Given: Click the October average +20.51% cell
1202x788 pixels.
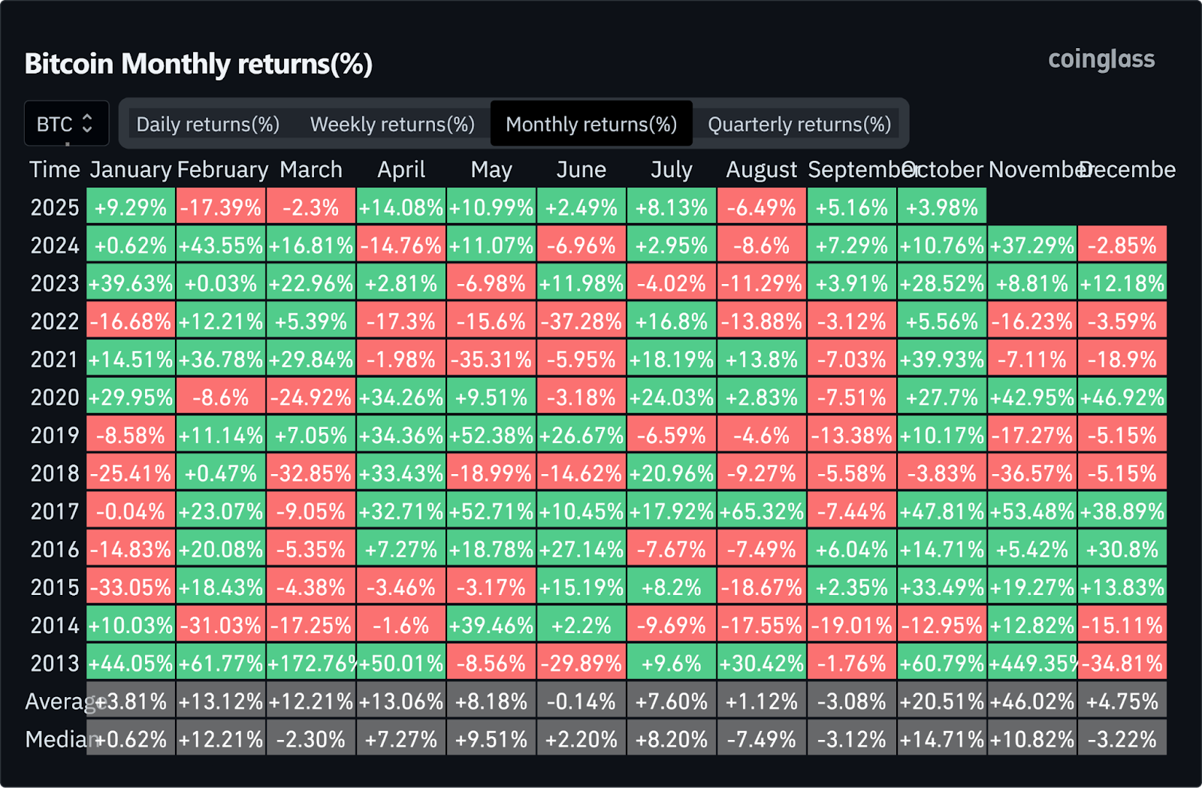Looking at the screenshot, I should (x=942, y=702).
